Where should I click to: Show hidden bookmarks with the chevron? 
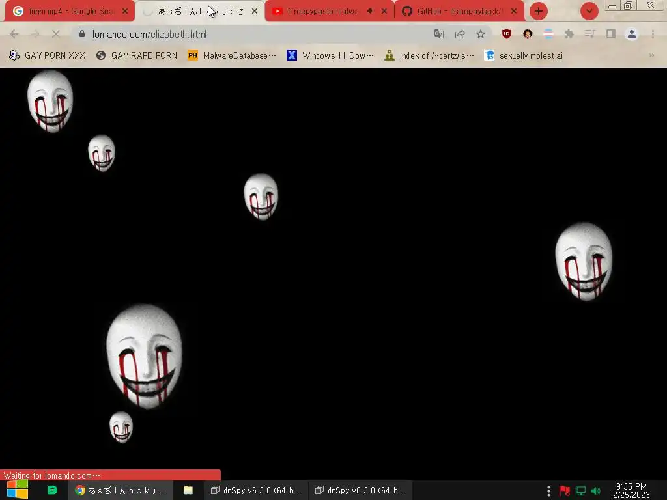[651, 56]
